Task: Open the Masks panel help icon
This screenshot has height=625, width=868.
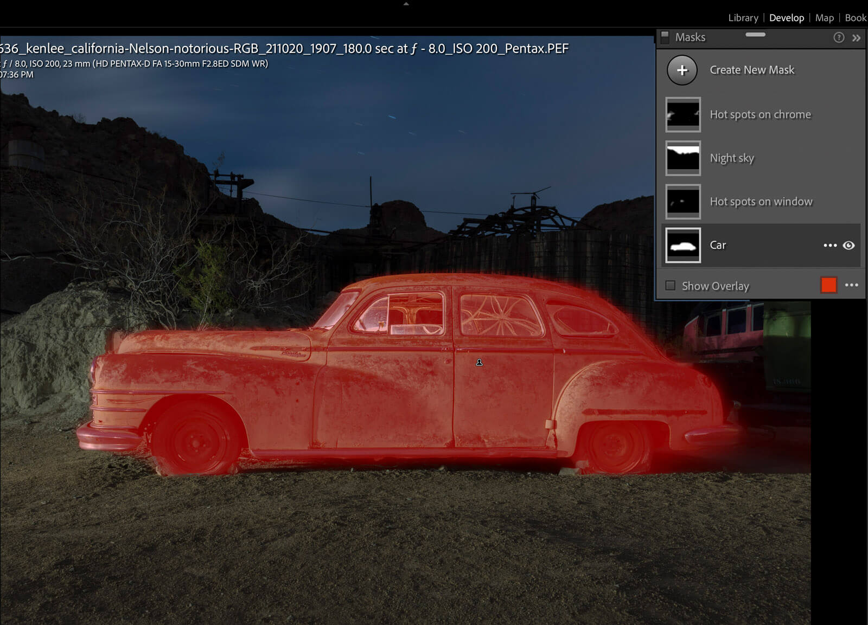Action: point(839,37)
